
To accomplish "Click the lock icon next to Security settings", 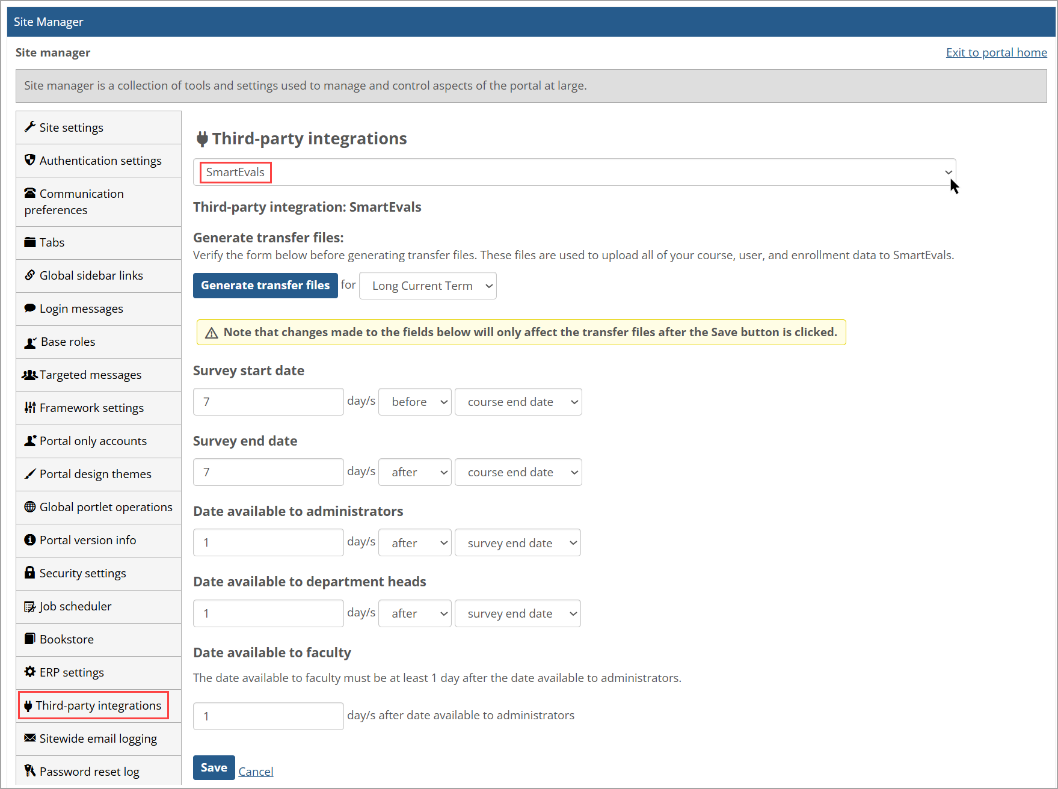I will (x=30, y=573).
